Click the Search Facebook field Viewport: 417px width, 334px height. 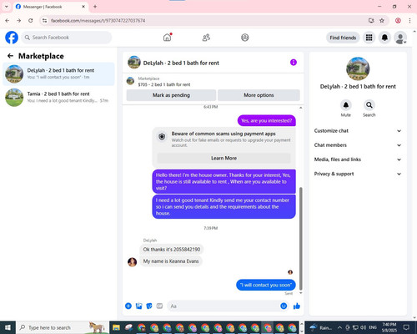coord(67,38)
